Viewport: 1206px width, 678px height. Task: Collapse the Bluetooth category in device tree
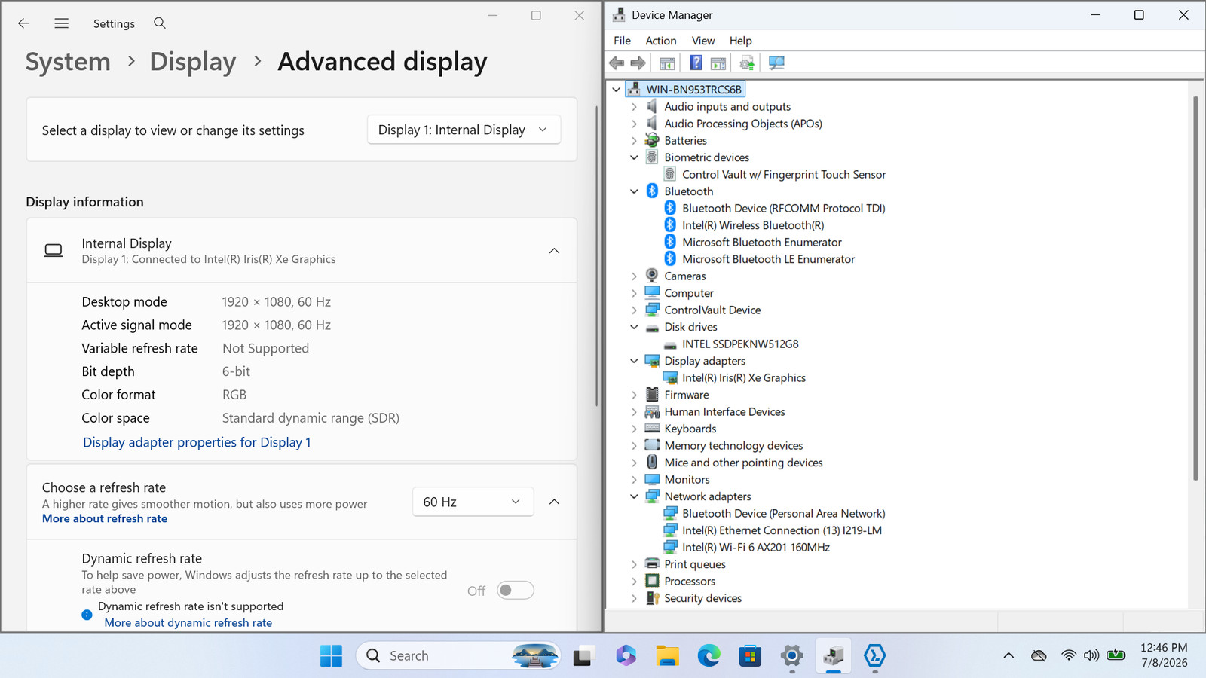pos(634,191)
